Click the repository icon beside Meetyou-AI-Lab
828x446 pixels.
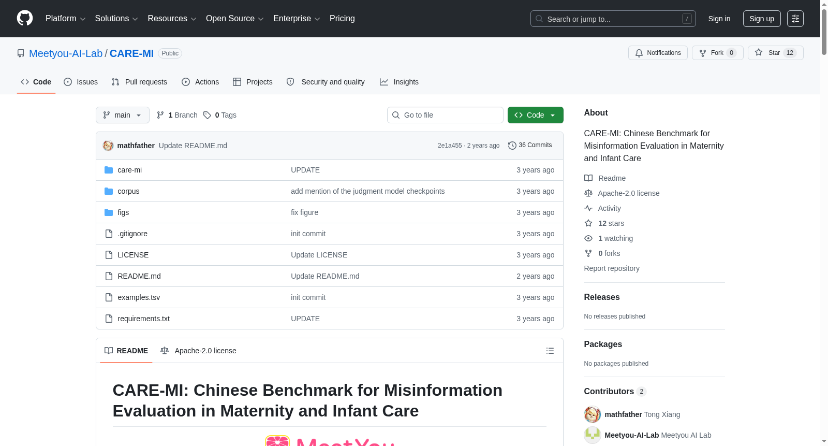point(21,53)
